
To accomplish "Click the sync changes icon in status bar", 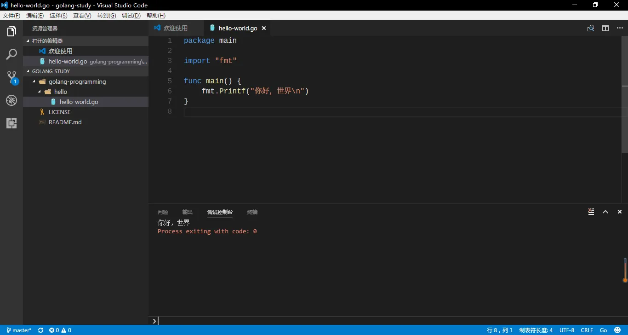I will pyautogui.click(x=40, y=330).
